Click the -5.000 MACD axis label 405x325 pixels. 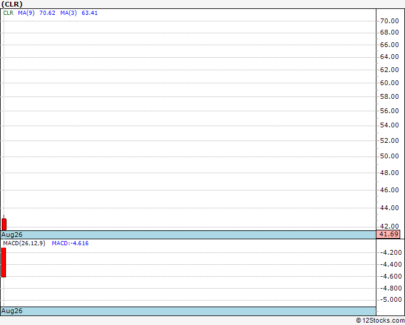391,299
